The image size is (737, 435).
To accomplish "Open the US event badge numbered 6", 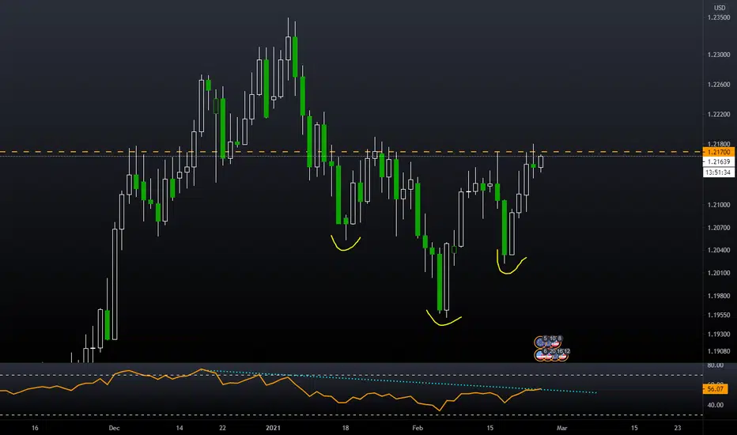I will (x=540, y=355).
